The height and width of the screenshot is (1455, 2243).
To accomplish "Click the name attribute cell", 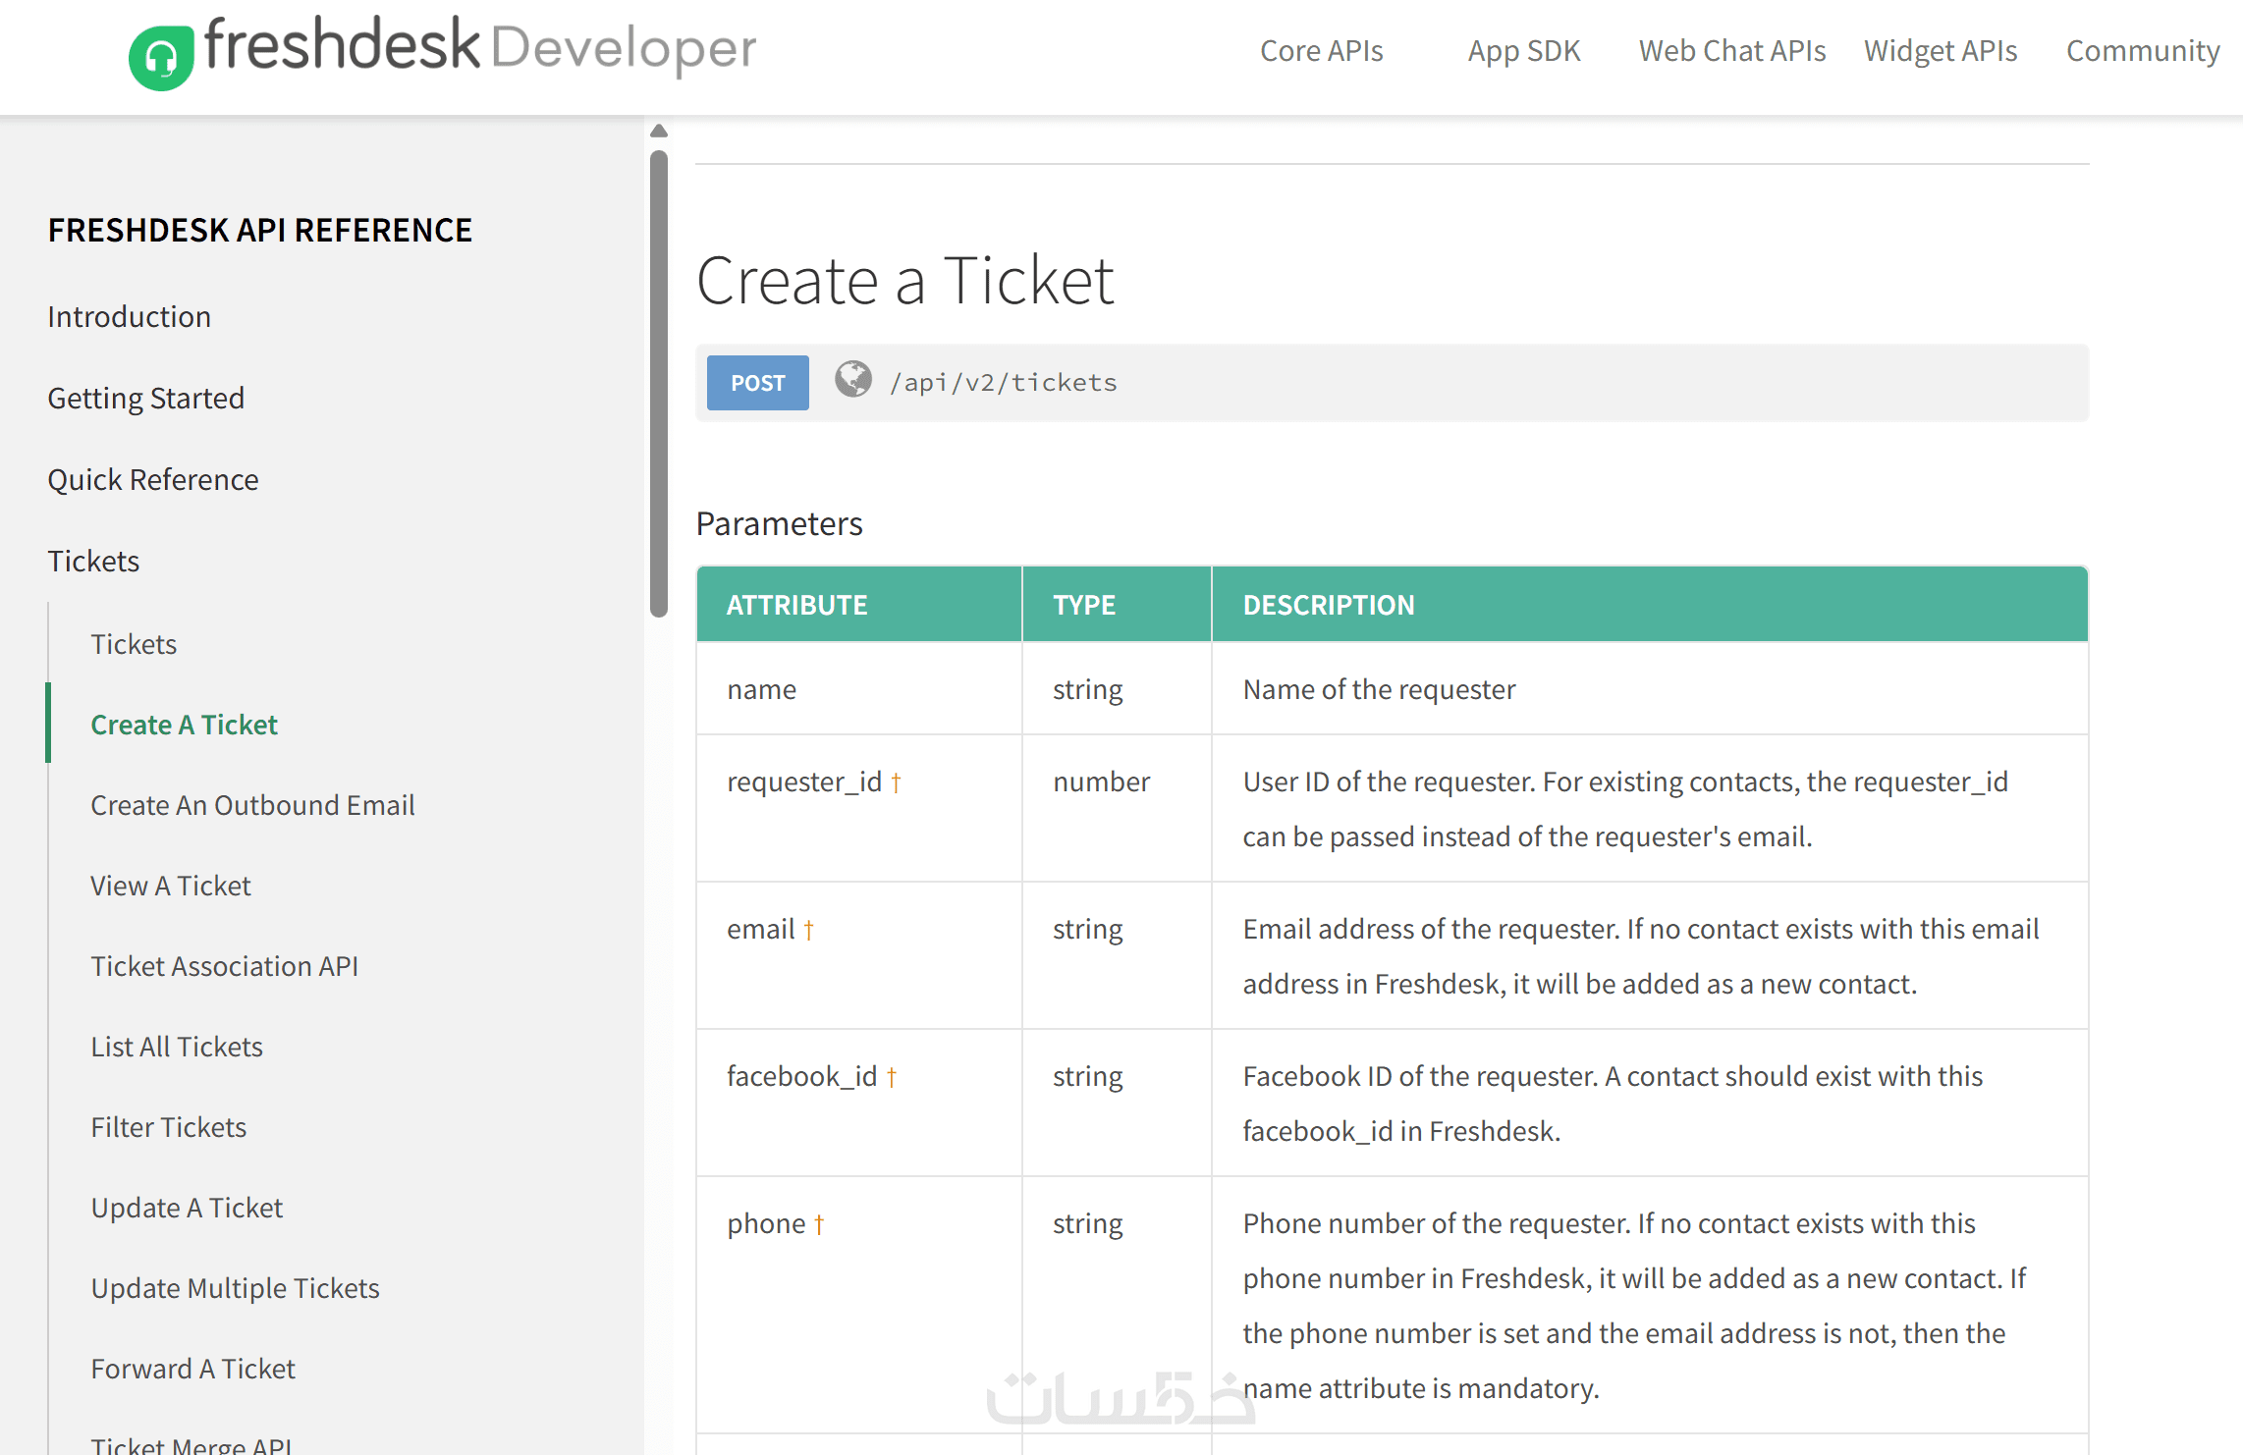I will [859, 689].
